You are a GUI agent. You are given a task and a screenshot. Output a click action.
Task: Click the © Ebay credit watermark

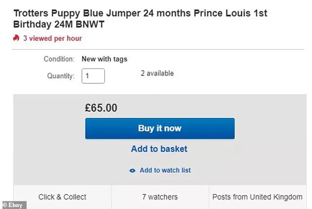point(13,206)
